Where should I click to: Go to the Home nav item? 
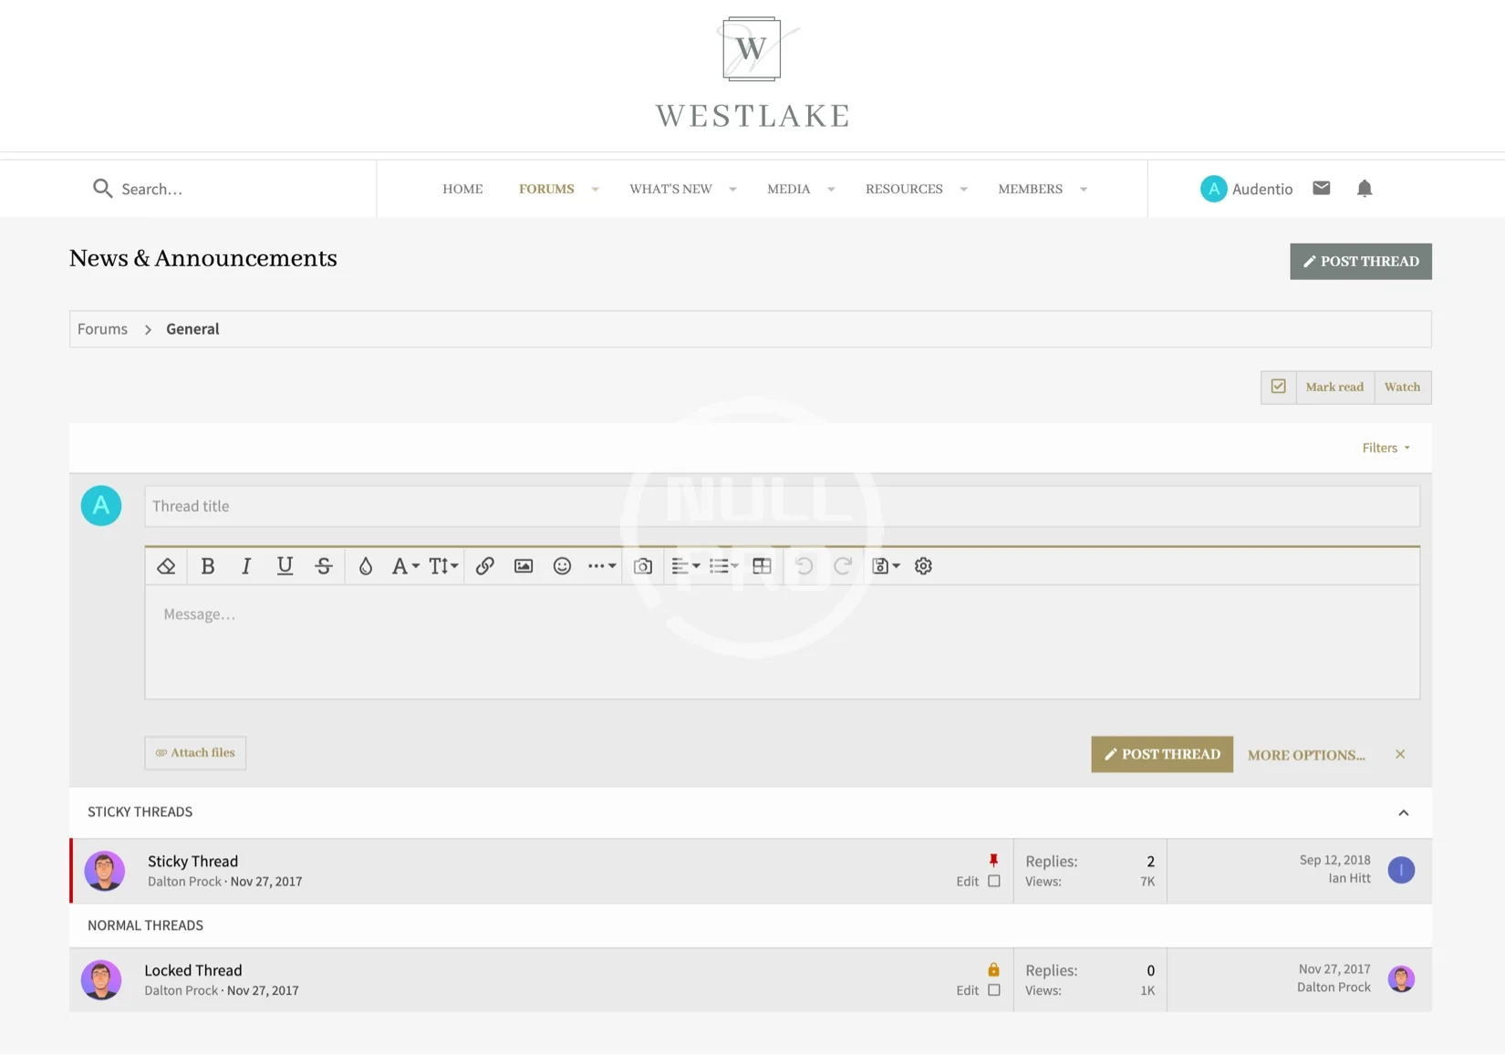point(462,189)
